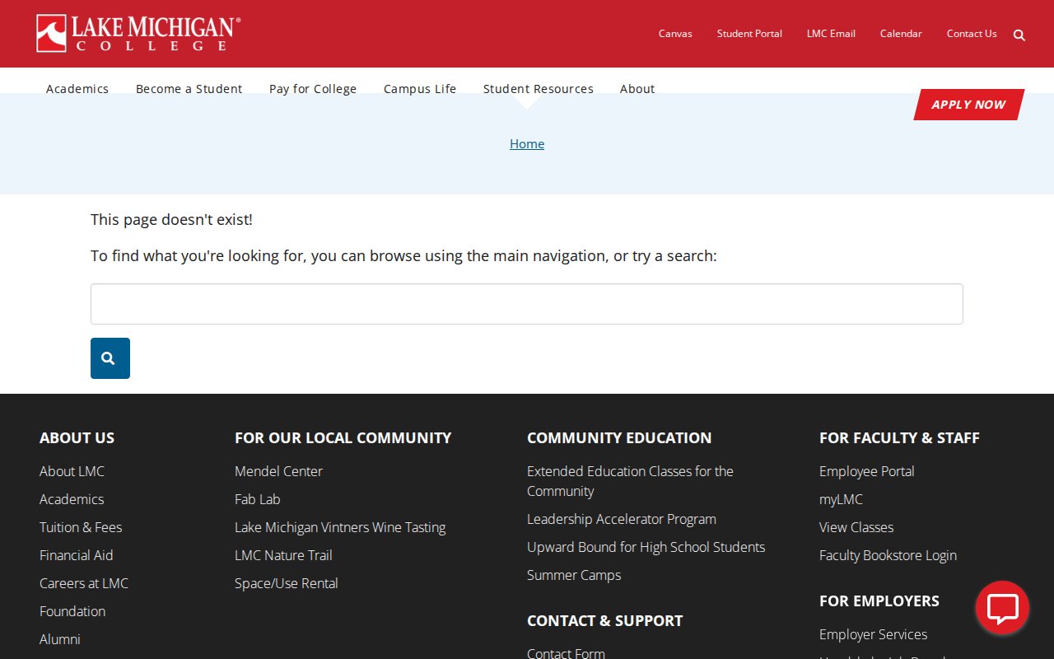Open the red chat bubble widget
This screenshot has height=659, width=1054.
tap(1002, 608)
